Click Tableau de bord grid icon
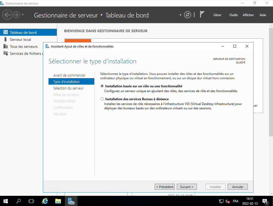Screen dimensions: 273x206 [x=6, y=32]
